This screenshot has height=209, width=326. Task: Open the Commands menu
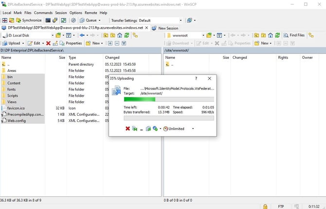point(43,13)
